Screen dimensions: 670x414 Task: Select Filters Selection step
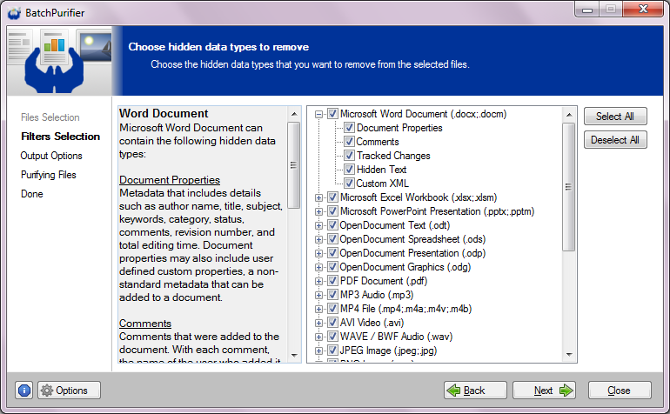point(60,137)
